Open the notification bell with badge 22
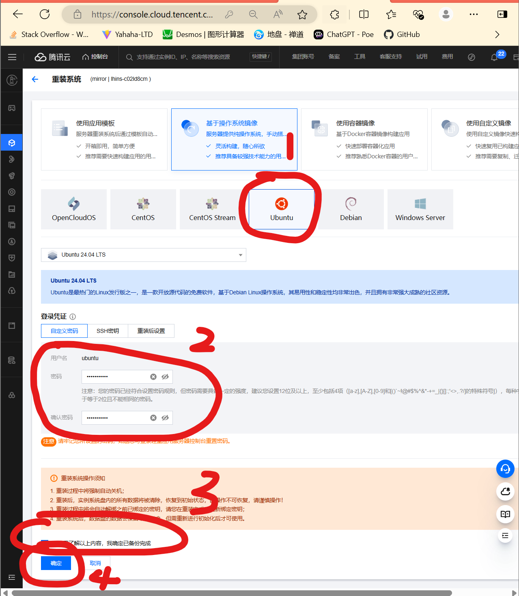Viewport: 519px width, 596px height. coord(494,57)
